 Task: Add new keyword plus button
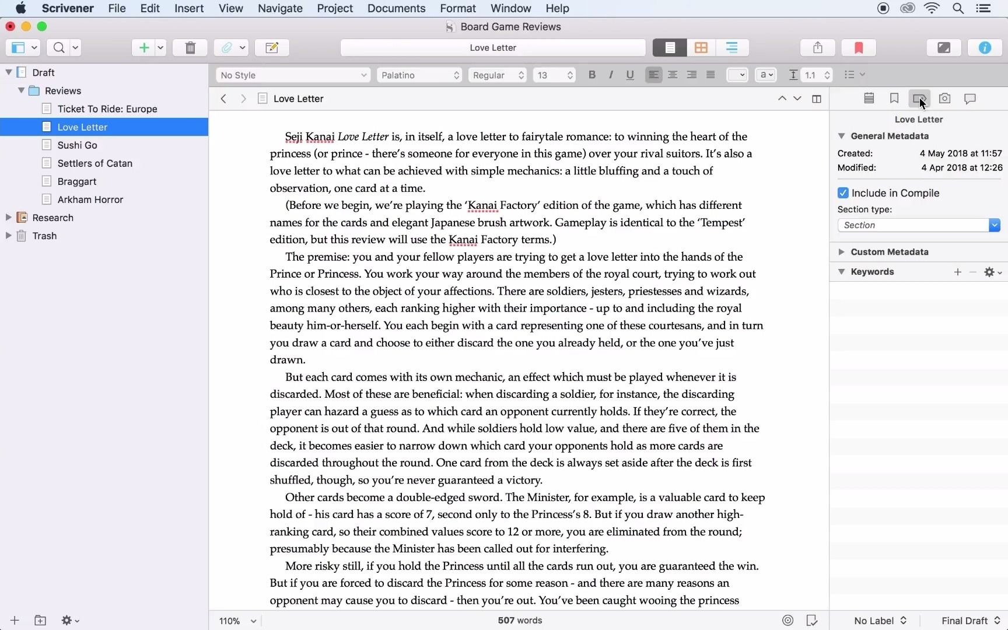pos(957,272)
